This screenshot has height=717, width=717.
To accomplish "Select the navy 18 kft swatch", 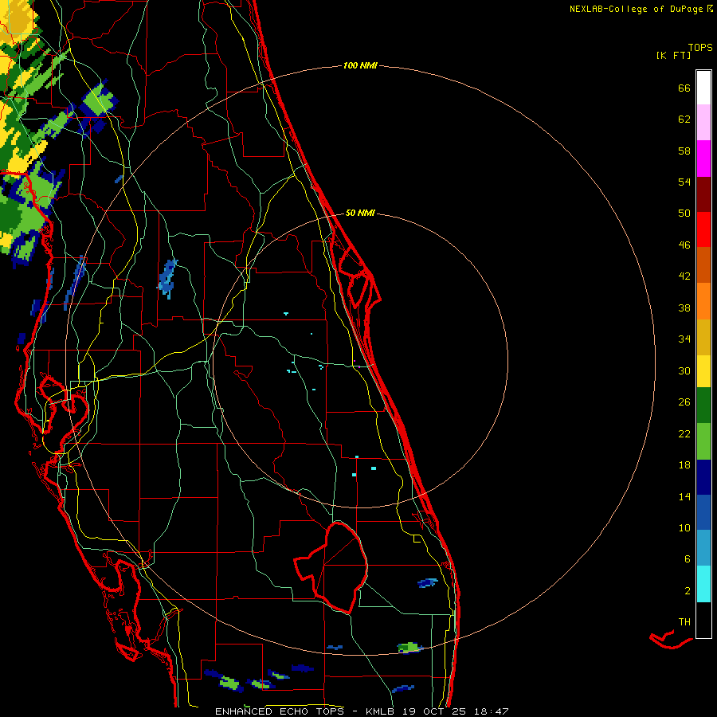I will (703, 477).
